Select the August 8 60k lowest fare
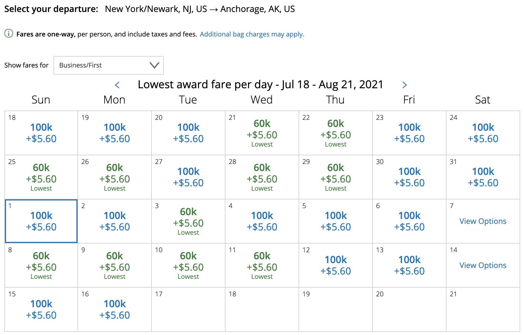Image resolution: width=524 pixels, height=335 pixels. point(41,266)
